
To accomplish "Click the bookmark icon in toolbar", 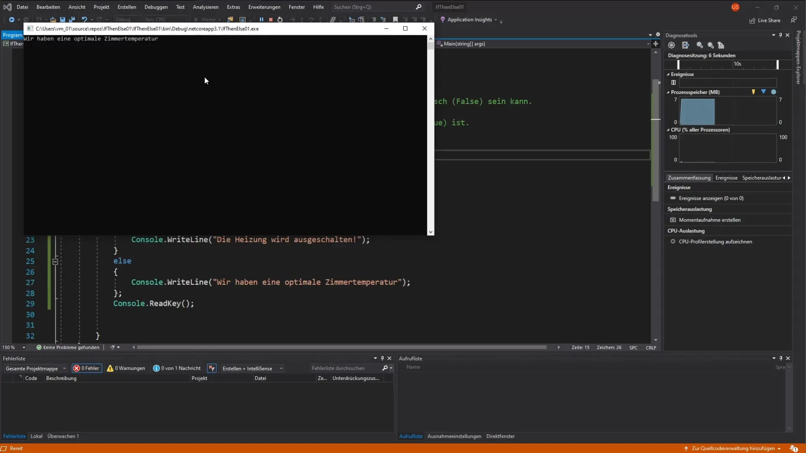I will [395, 19].
